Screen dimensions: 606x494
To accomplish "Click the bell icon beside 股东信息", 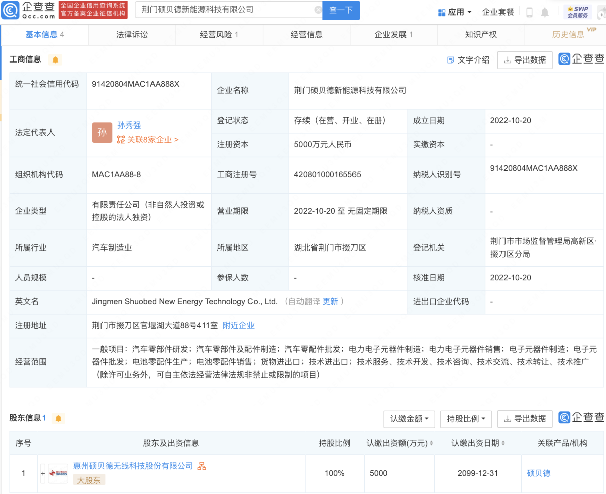I will point(59,418).
